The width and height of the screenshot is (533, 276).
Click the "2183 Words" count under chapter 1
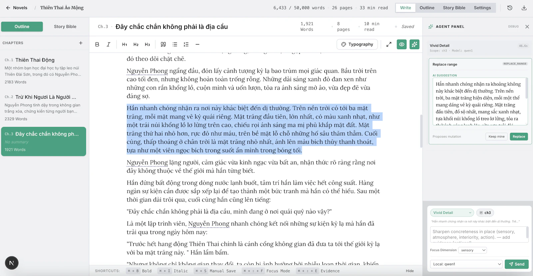tap(15, 82)
